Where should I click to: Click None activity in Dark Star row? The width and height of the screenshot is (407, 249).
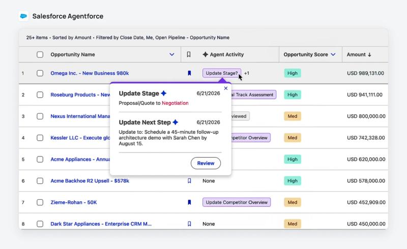tap(209, 224)
